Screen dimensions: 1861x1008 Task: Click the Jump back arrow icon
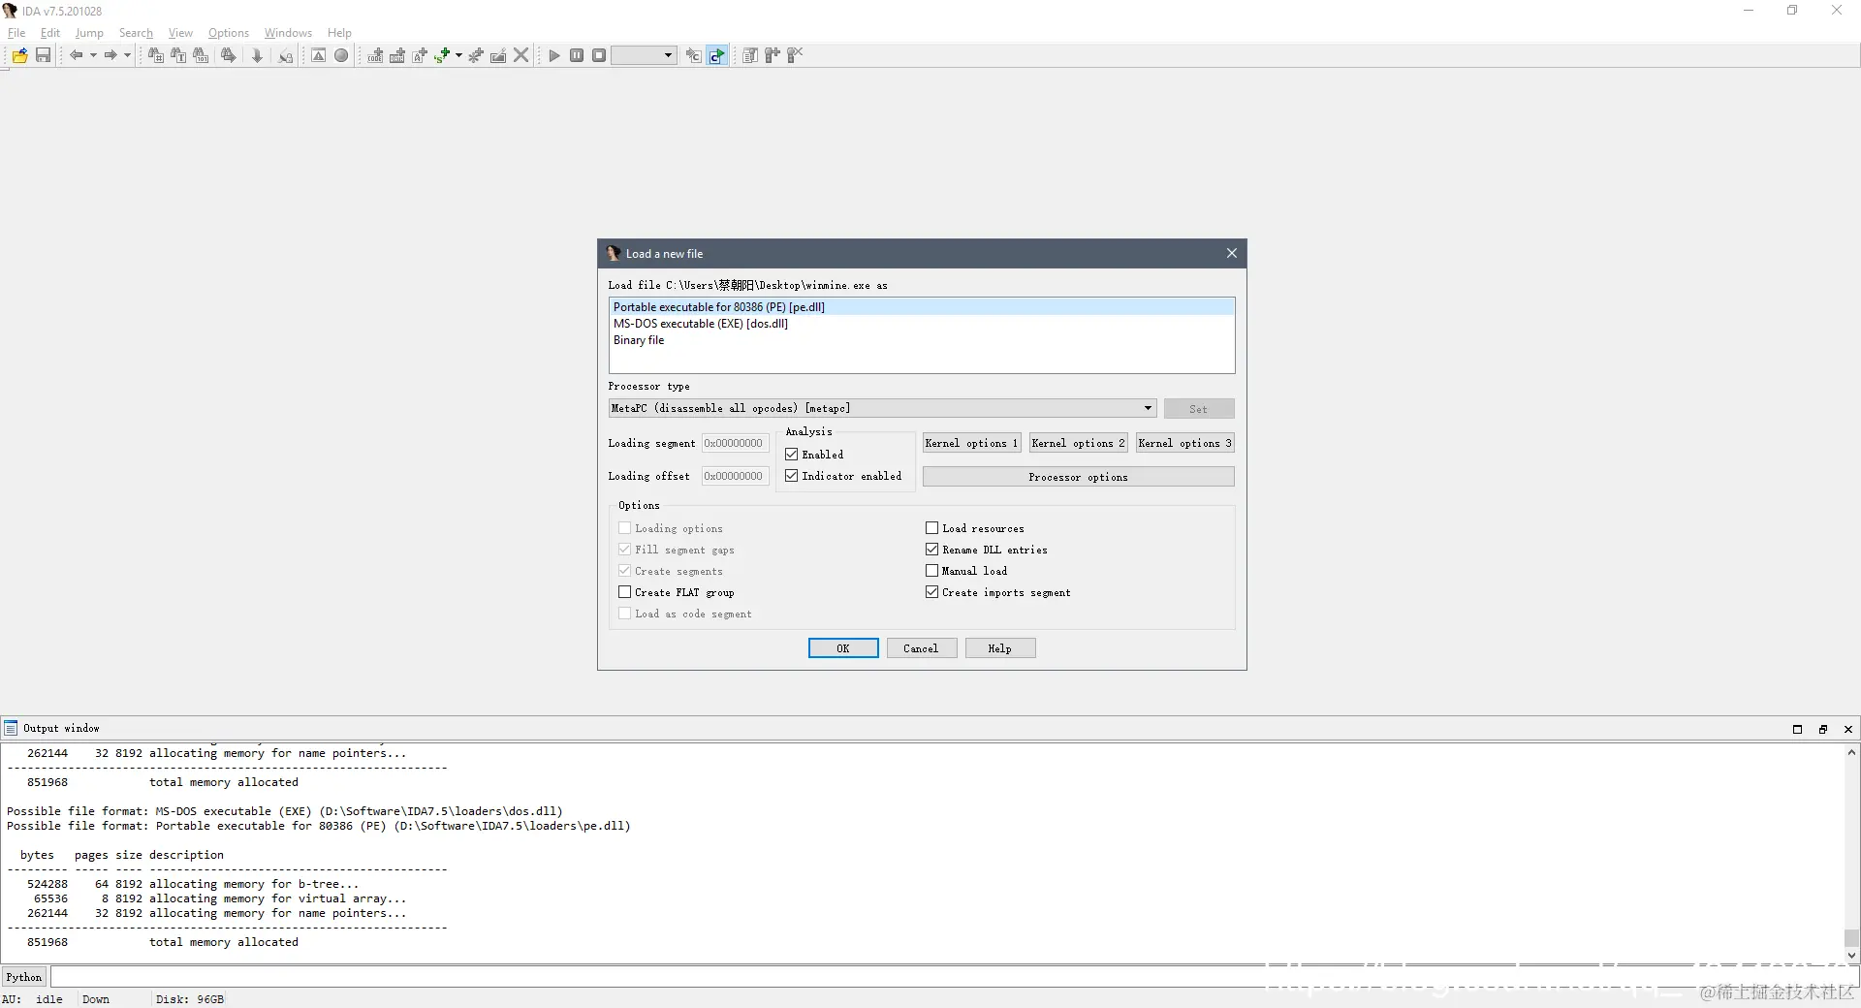[76, 55]
